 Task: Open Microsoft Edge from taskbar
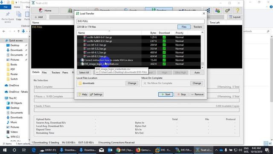coord(34,150)
